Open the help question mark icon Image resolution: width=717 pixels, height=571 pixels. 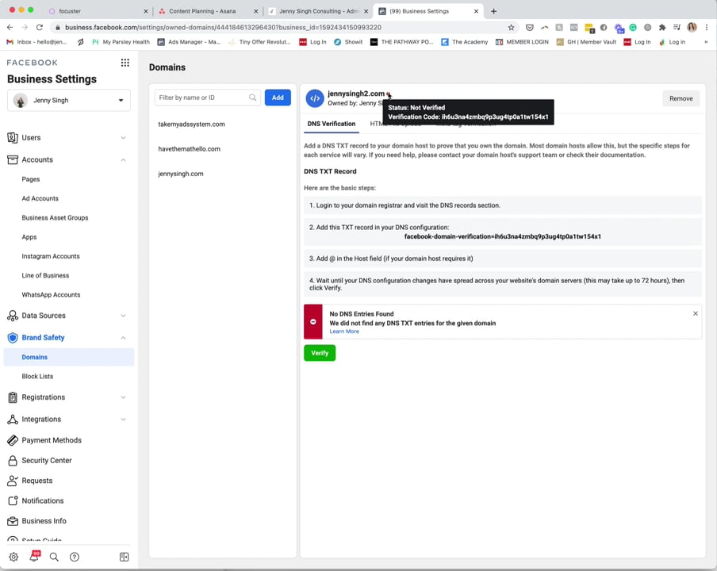[x=75, y=557]
